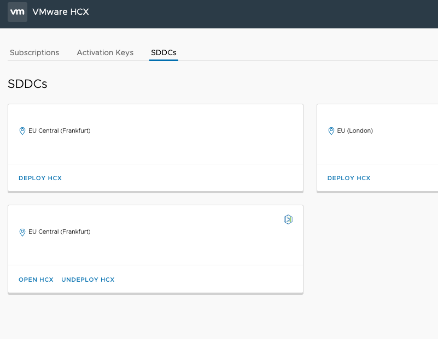
Task: Select the SDDCs tab
Action: point(163,52)
